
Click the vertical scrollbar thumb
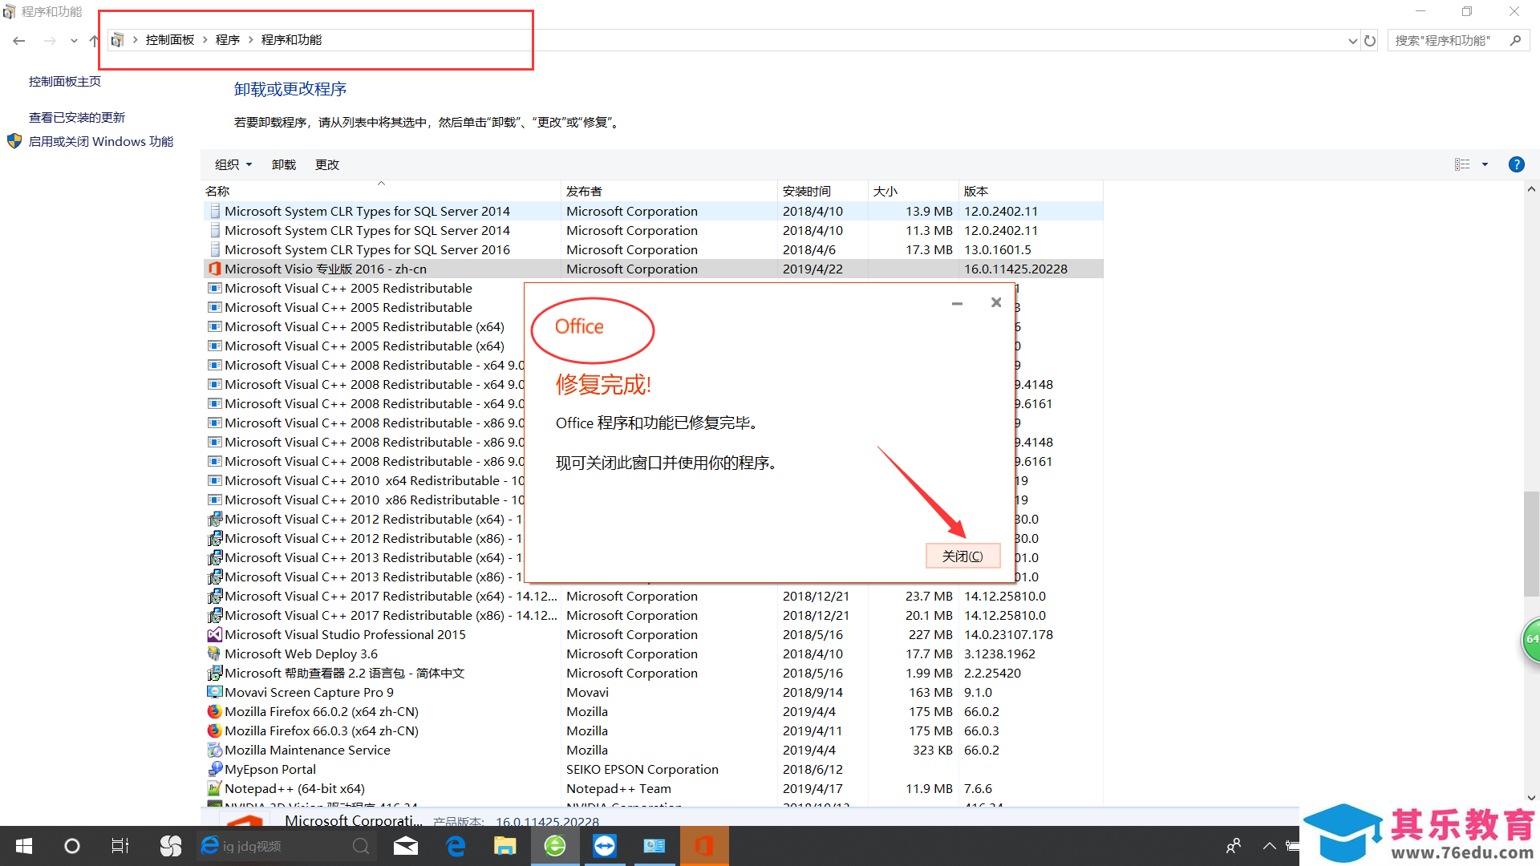[1531, 544]
